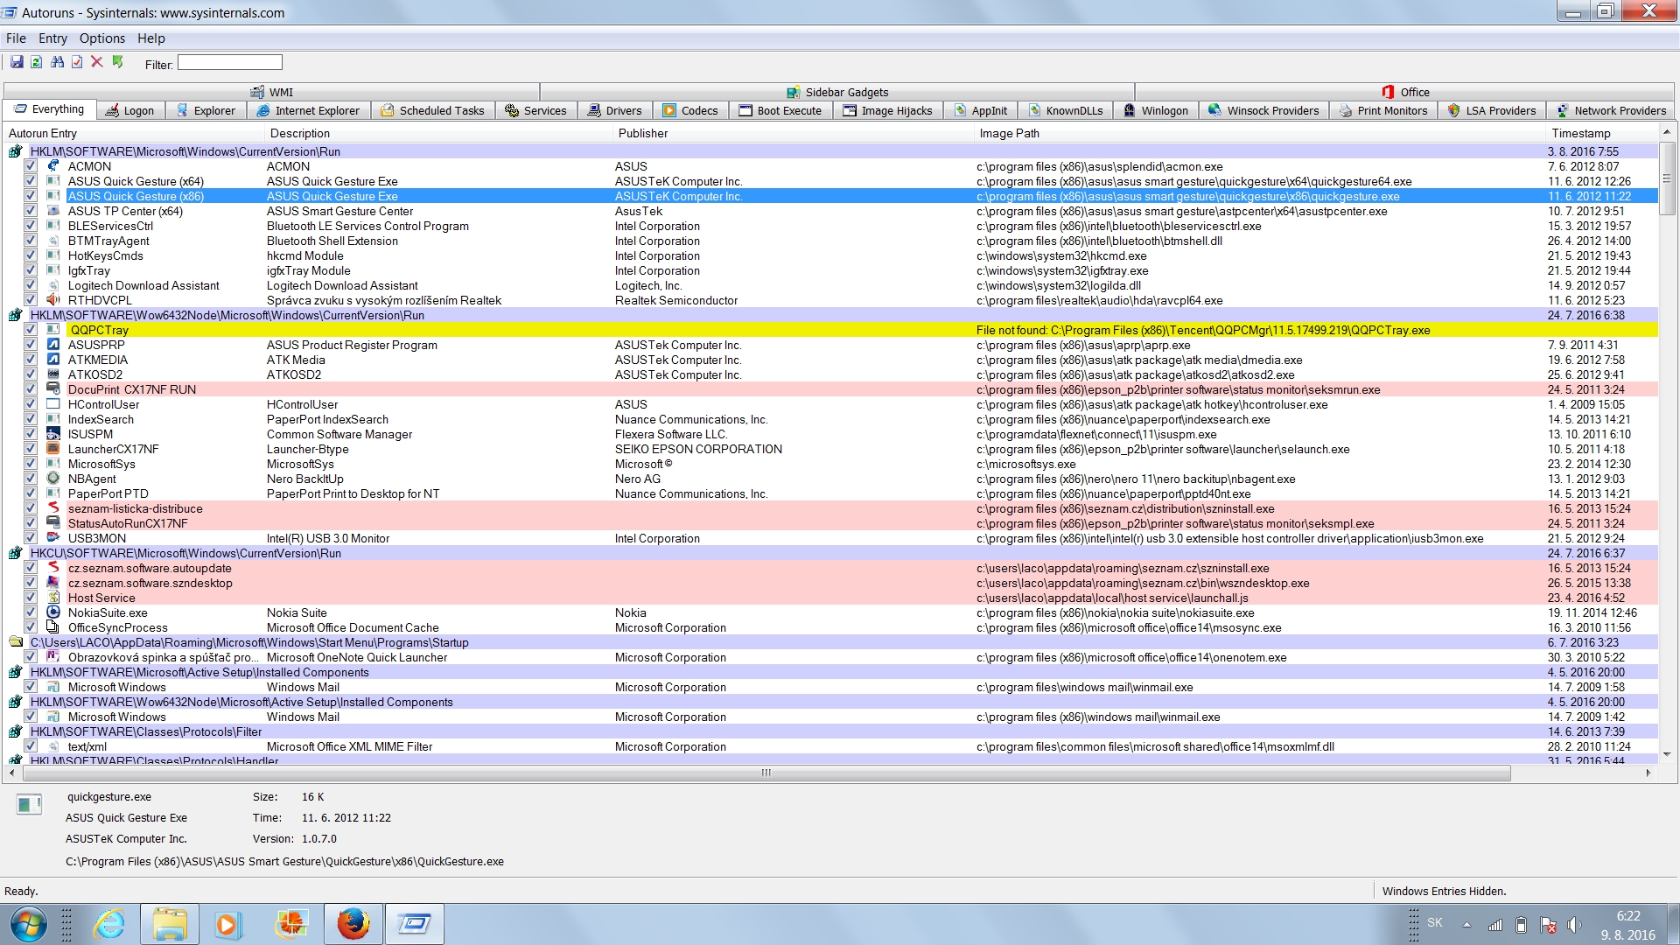The width and height of the screenshot is (1680, 945).
Task: Click into the Filter text box
Action: tap(229, 62)
